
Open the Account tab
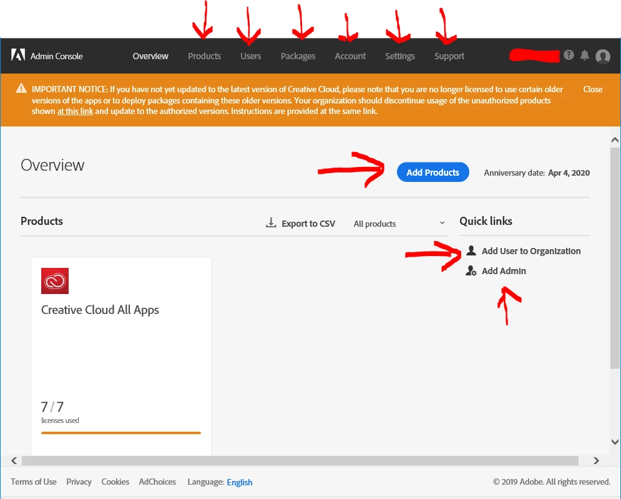click(x=350, y=56)
